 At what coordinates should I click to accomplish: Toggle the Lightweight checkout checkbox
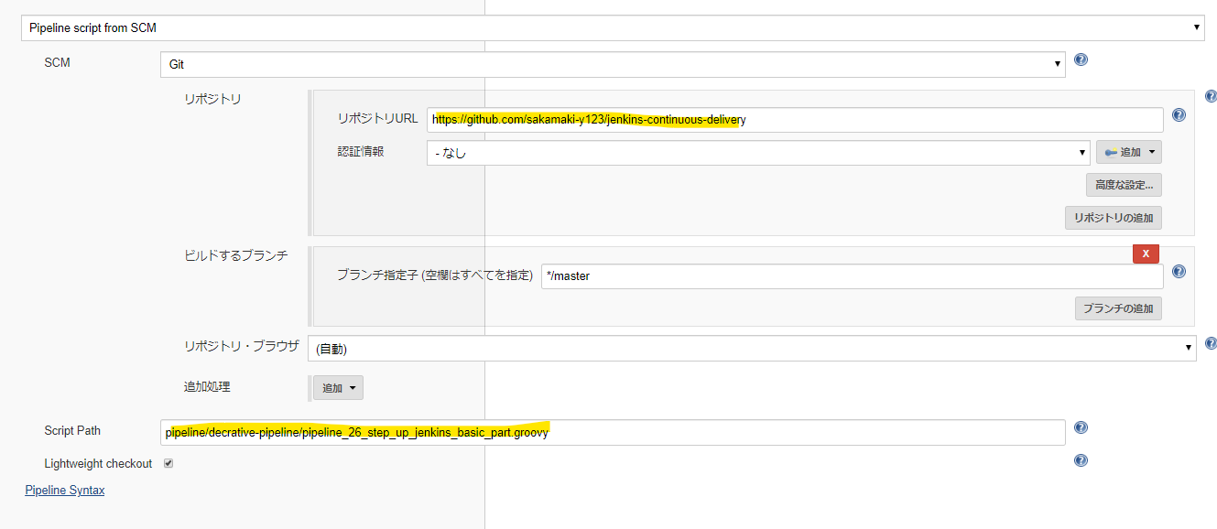[x=168, y=463]
